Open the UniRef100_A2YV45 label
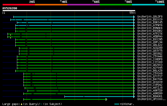The width and height of the screenshot is (167, 106). pos(150,68)
